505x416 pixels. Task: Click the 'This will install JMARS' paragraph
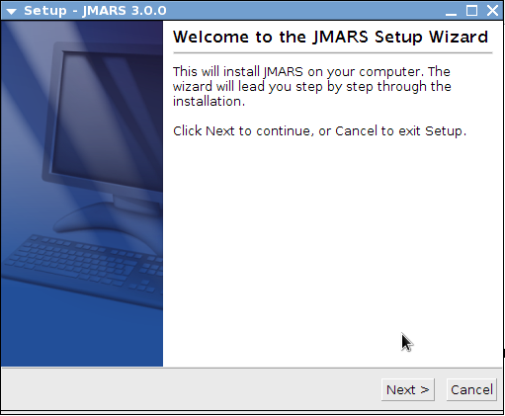[312, 86]
